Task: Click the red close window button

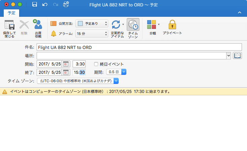Action: [x=6, y=4]
